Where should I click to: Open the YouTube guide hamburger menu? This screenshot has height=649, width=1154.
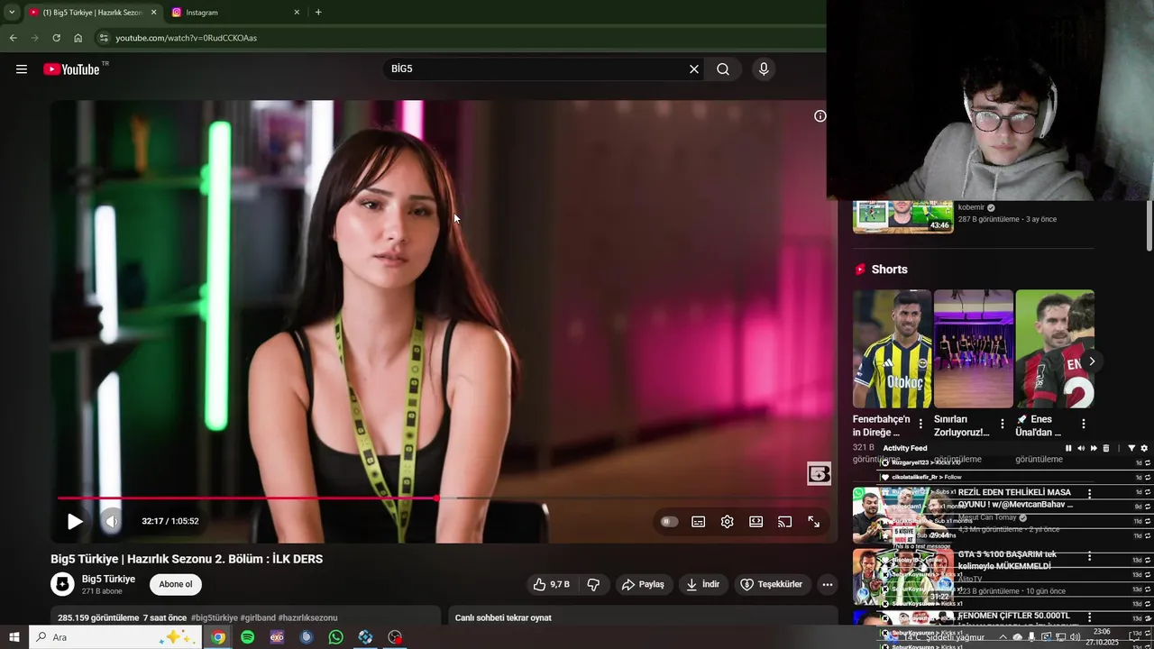pos(22,69)
